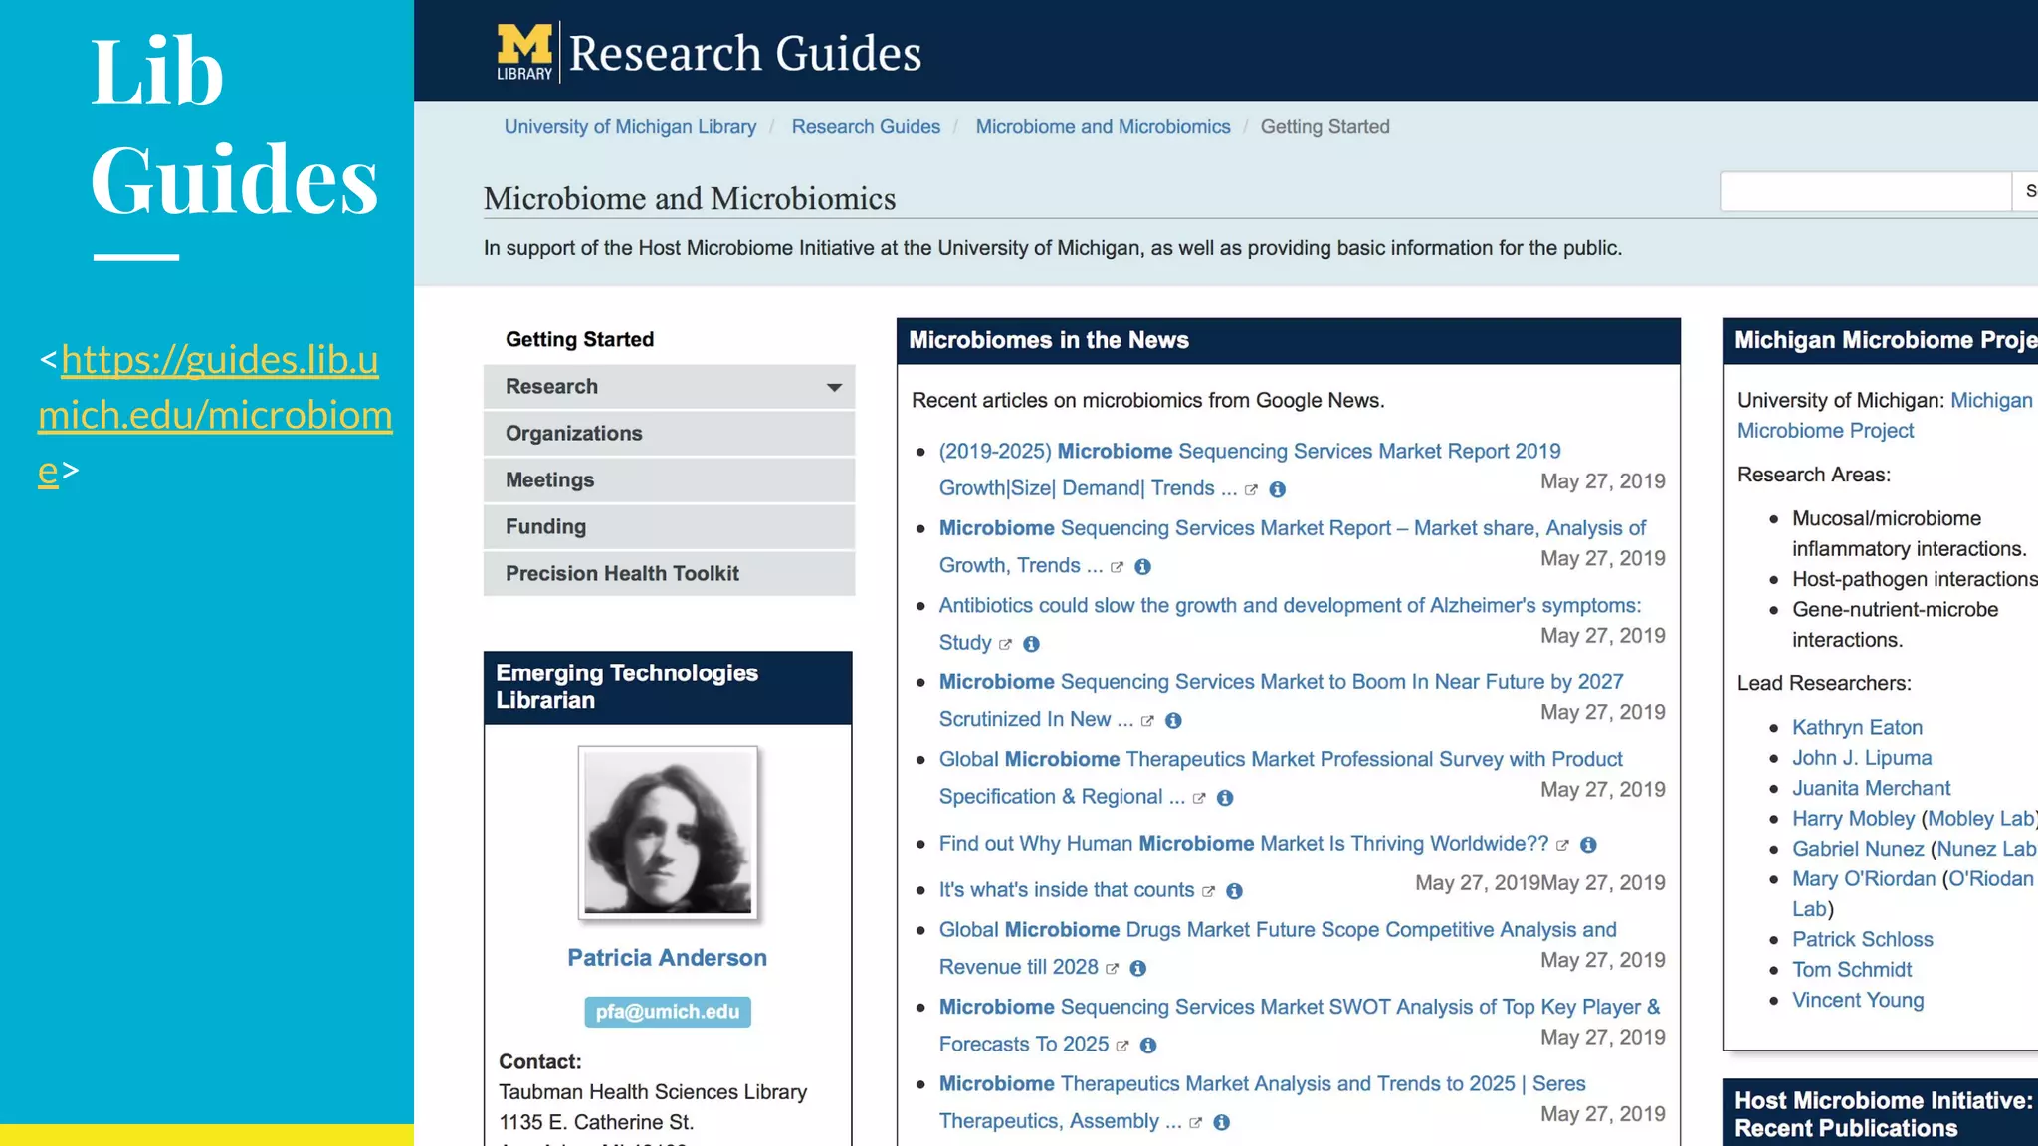The width and height of the screenshot is (2038, 1146).
Task: Click external link icon after 'Specification & Regional ...'
Action: (1199, 799)
